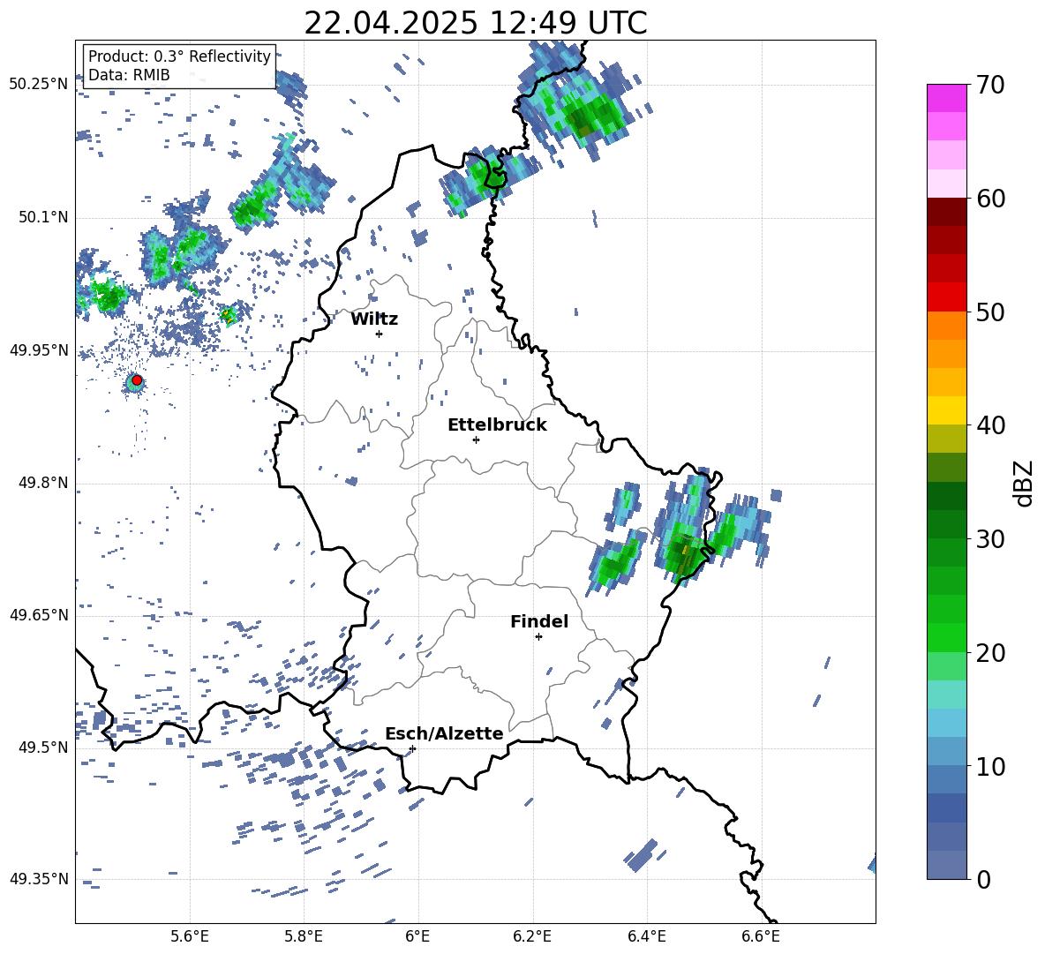1045x954 pixels.
Task: Click the 50 tick label on colorbar
Action: [989, 312]
